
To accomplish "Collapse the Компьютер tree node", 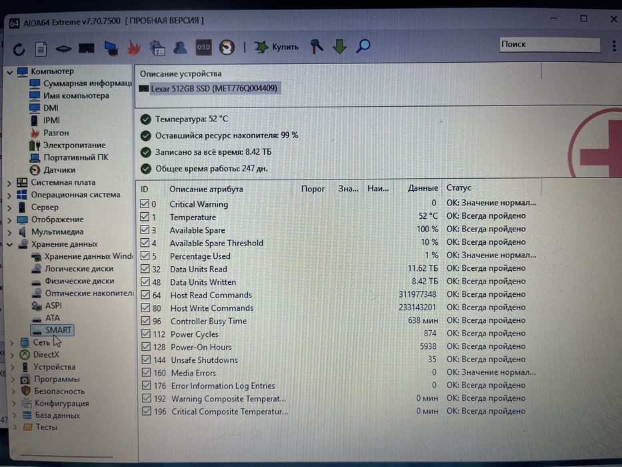I will point(10,72).
